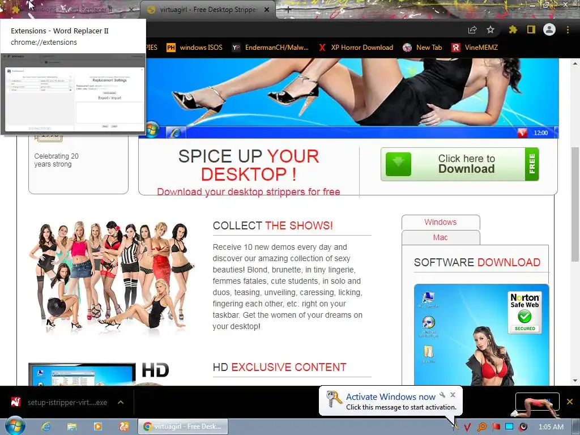Open the XP Horror Download bookmark
The image size is (580, 435).
[x=356, y=48]
